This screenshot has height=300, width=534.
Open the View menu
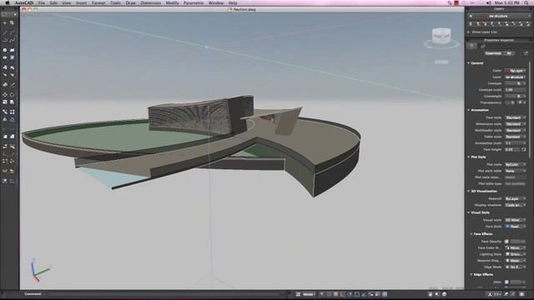(x=67, y=2)
